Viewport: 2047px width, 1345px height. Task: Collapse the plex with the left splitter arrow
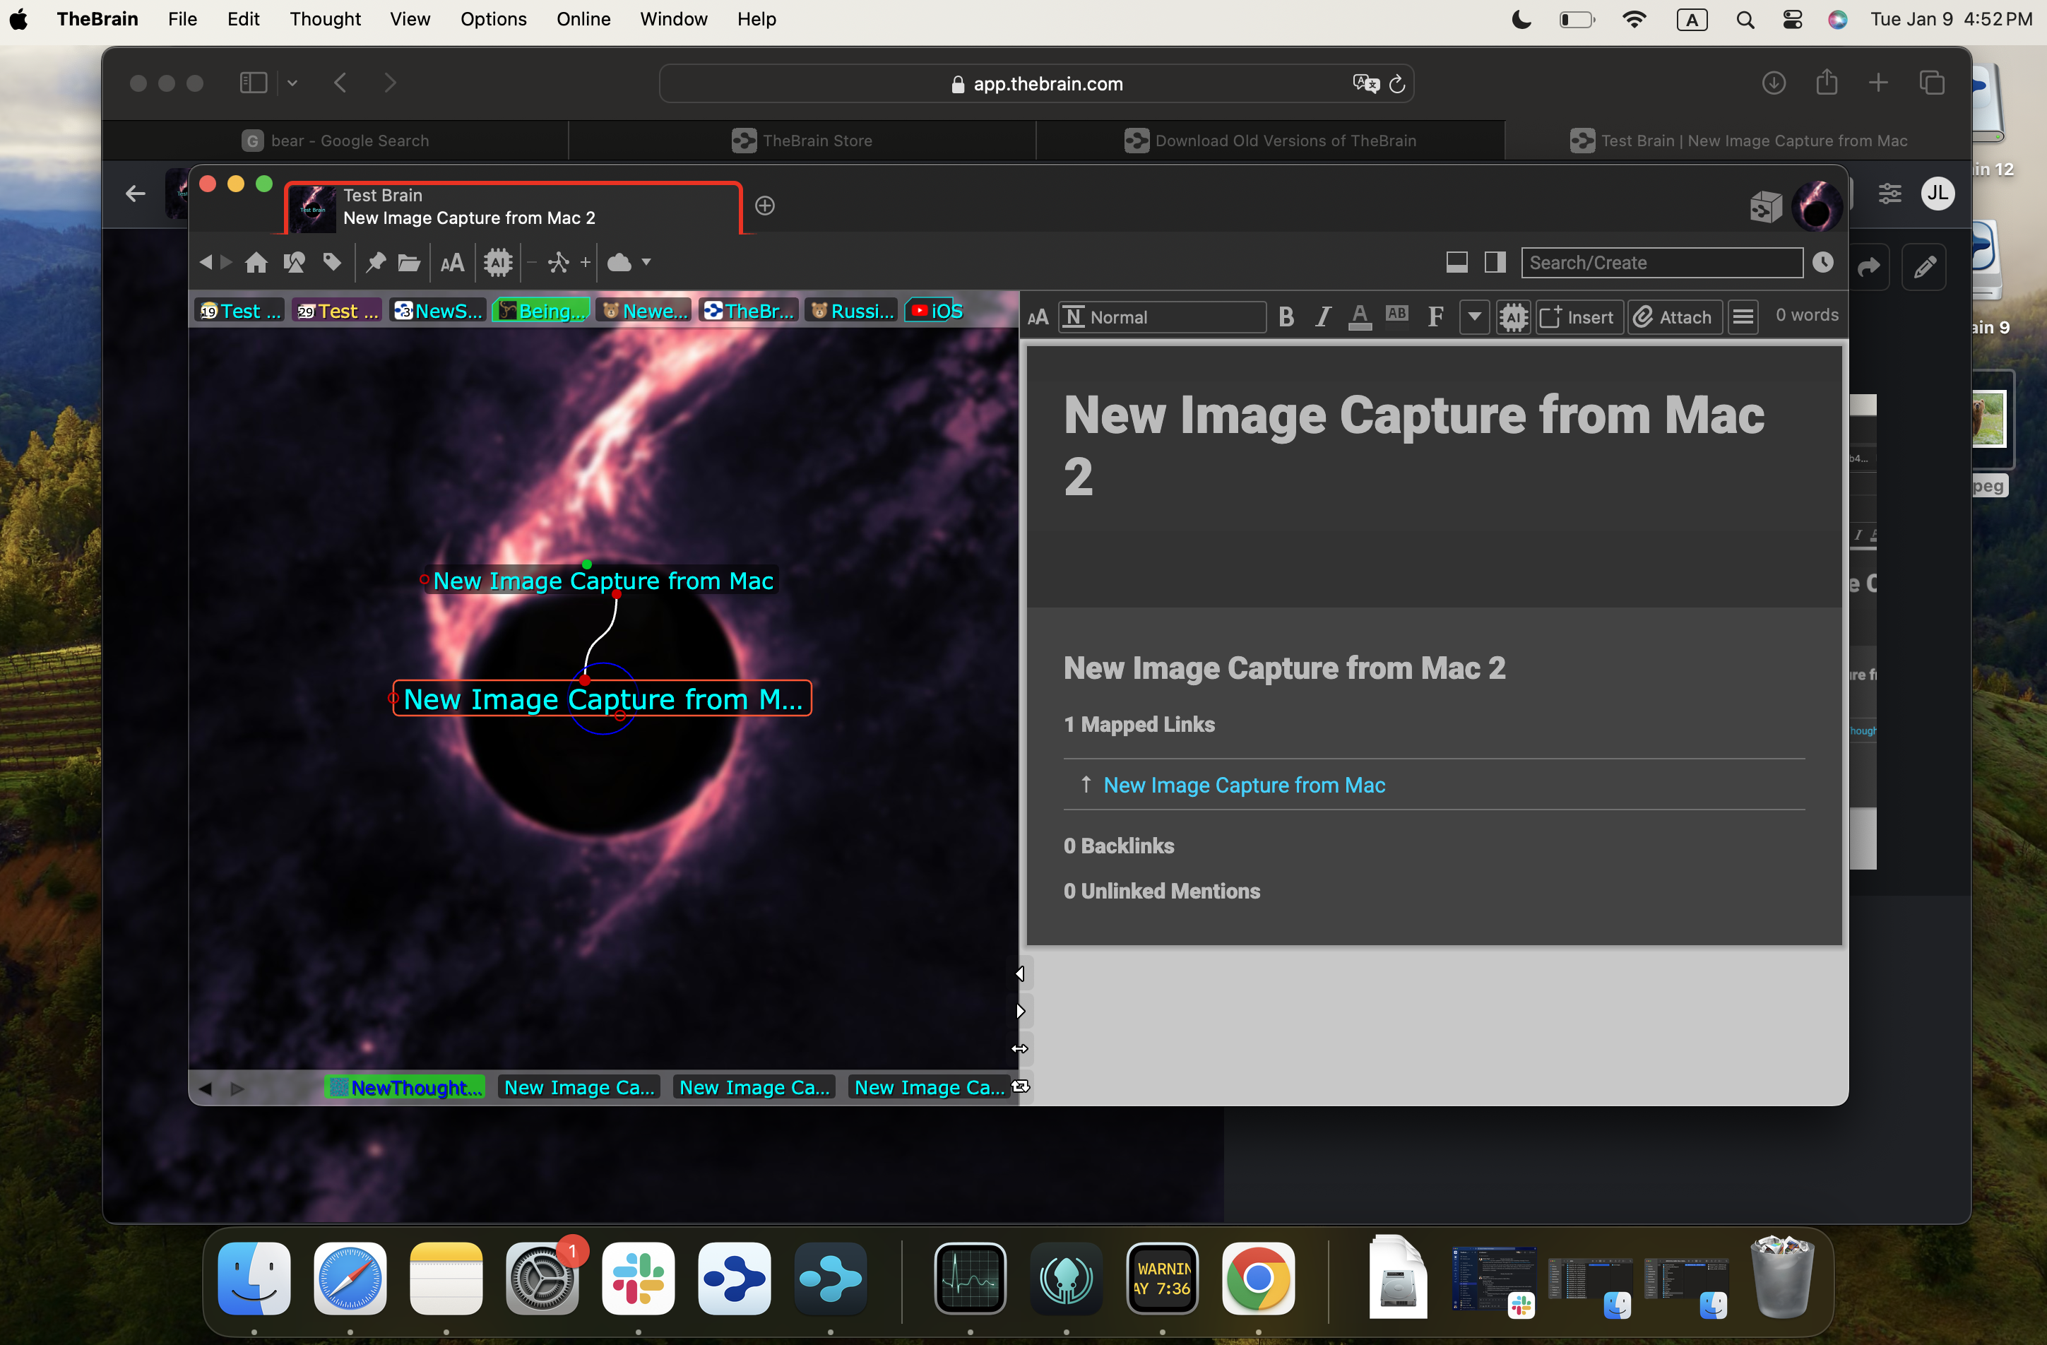[x=1019, y=973]
